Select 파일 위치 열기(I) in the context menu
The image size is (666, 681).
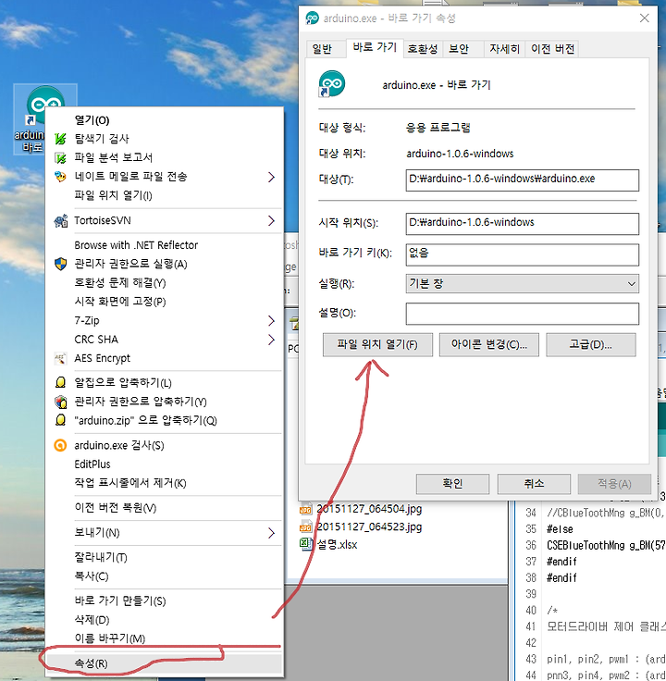coord(114,195)
